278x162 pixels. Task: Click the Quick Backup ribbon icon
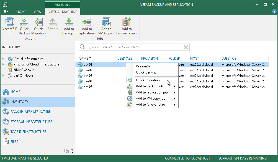[24, 22]
